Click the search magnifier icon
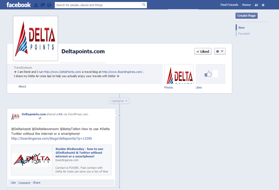Image resolution: width=279 pixels, height=190 pixels. tap(144, 5)
